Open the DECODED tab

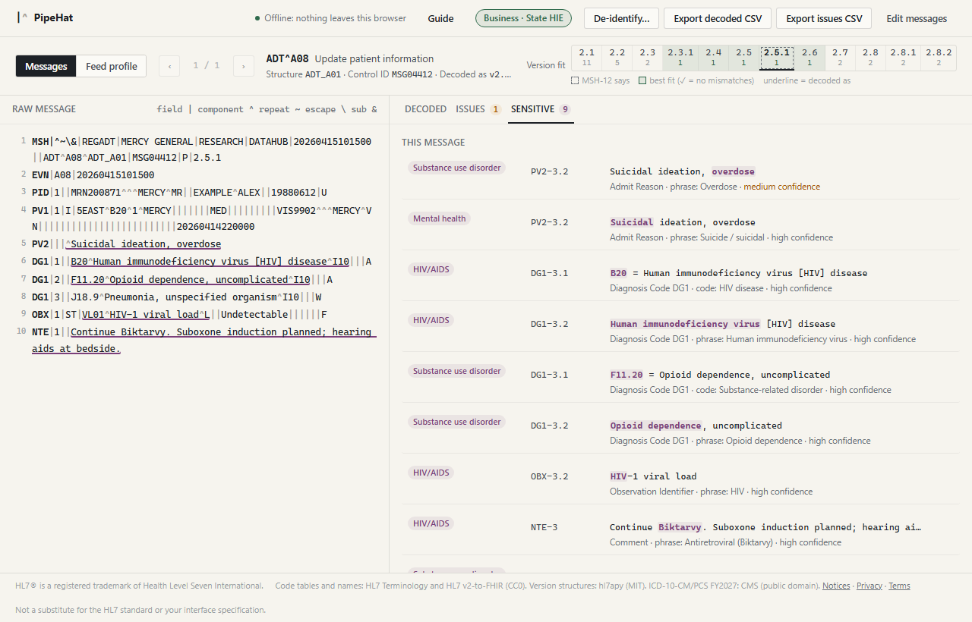(425, 109)
